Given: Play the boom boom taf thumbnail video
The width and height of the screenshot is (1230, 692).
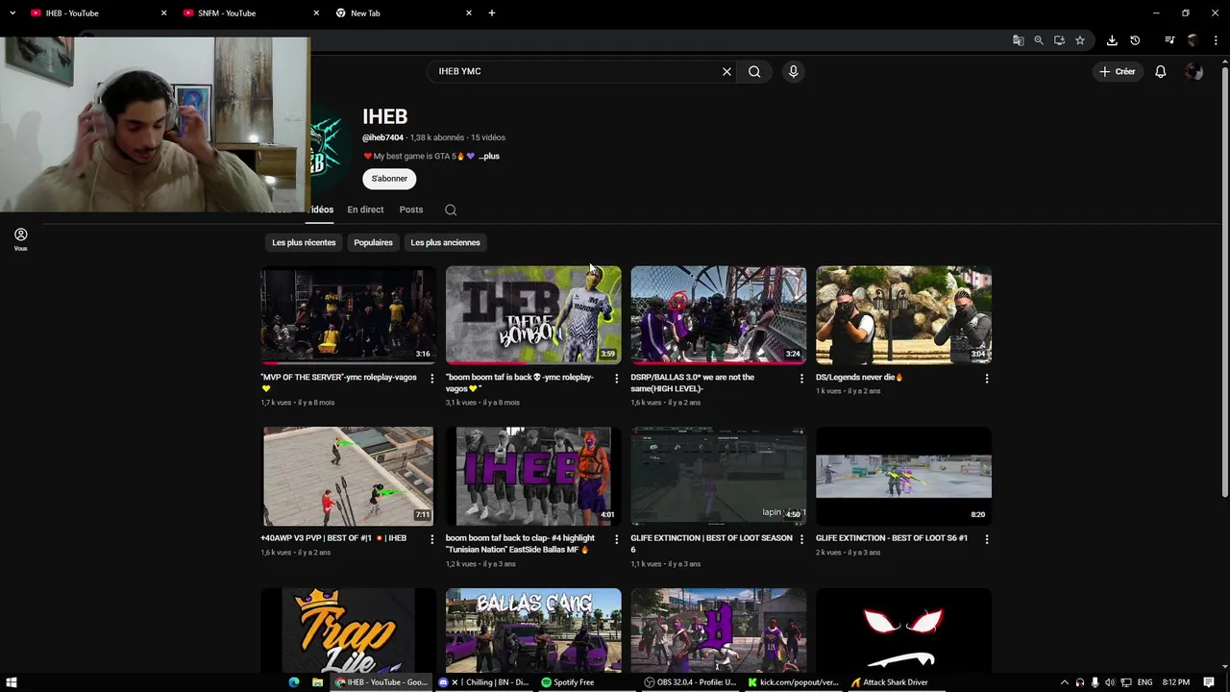Looking at the screenshot, I should (x=533, y=315).
